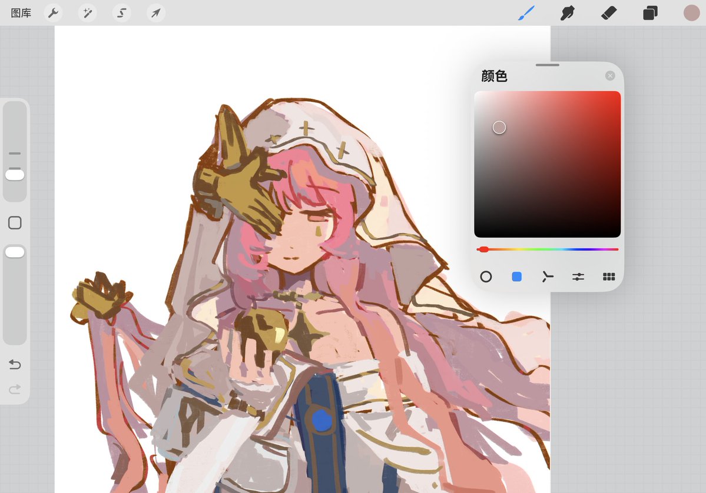Adjust brush opacity slider handle
Viewport: 706px width, 493px height.
tap(15, 252)
